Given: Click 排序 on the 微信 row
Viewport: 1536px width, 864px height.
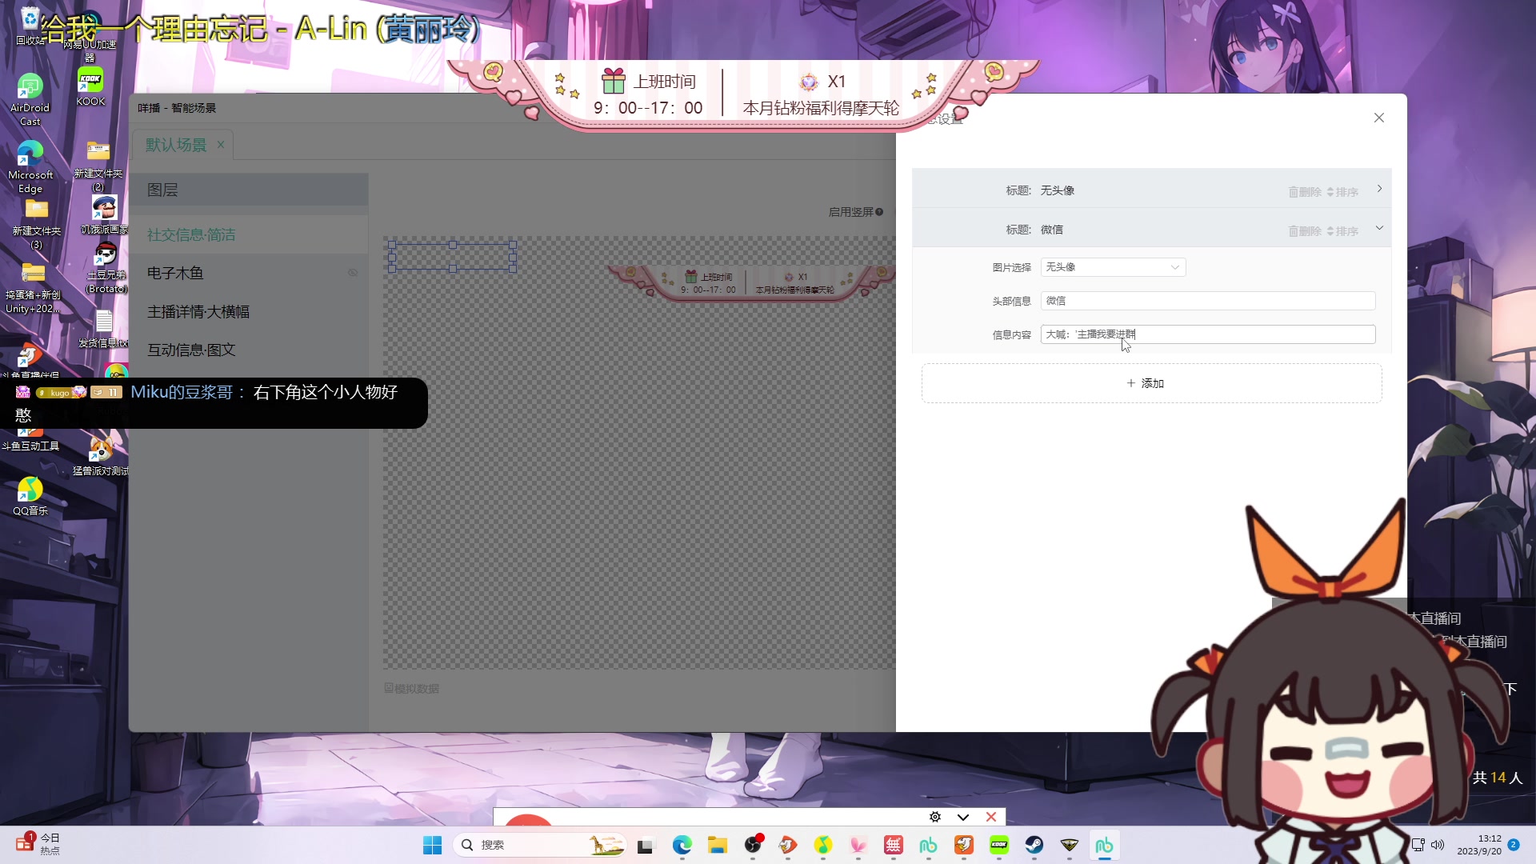Looking at the screenshot, I should coord(1342,231).
